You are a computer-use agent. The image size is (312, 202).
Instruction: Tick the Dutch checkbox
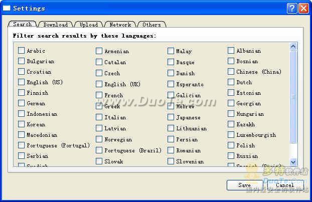(231, 82)
